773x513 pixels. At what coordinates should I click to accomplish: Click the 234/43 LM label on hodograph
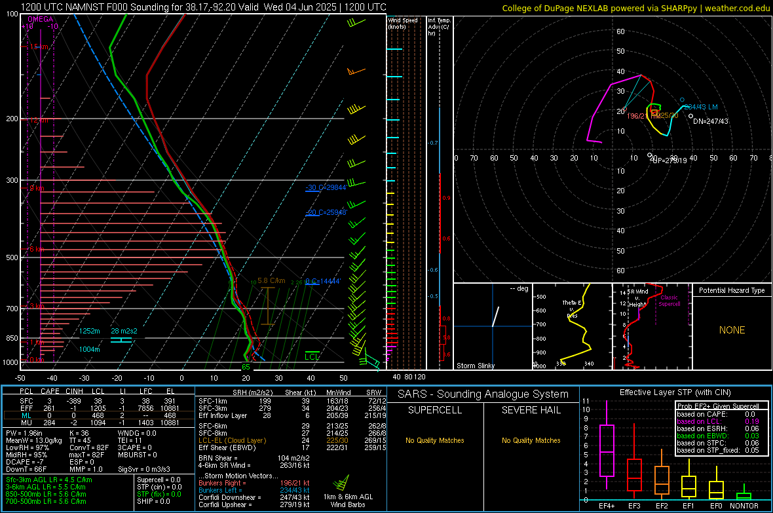click(700, 107)
